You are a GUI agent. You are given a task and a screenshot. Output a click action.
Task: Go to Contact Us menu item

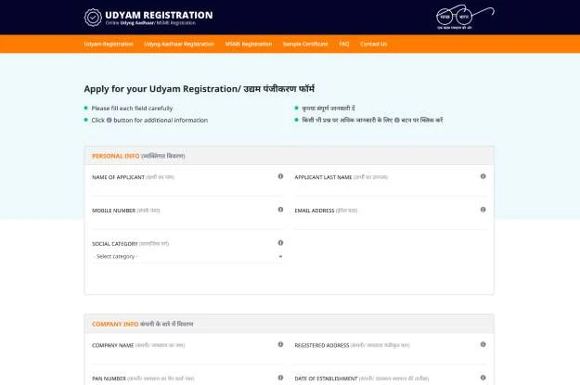coord(374,44)
